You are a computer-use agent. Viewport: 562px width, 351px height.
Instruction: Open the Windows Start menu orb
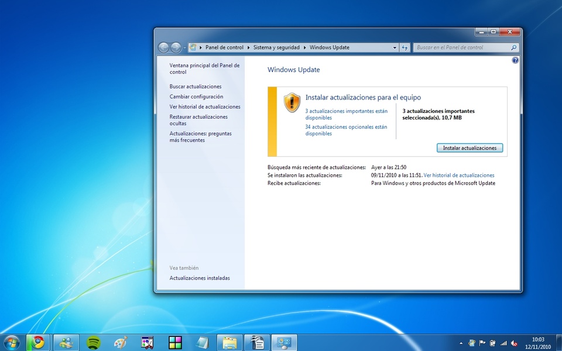pos(11,342)
